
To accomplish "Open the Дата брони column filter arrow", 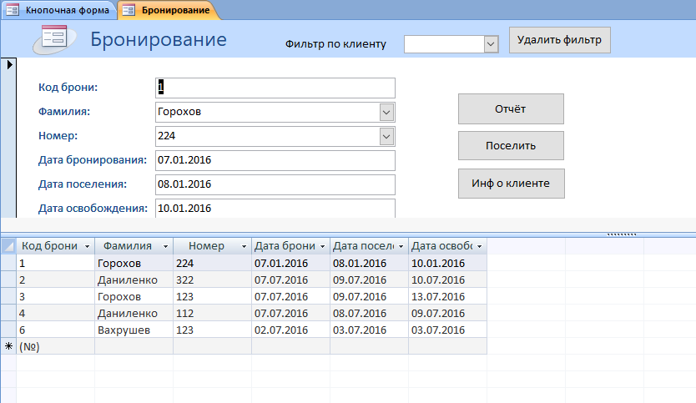I will coord(322,246).
